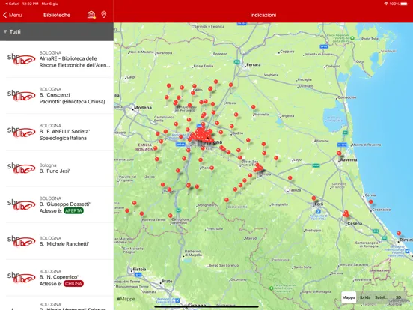Switch map to Mappa view
This screenshot has height=310, width=413.
point(349,297)
